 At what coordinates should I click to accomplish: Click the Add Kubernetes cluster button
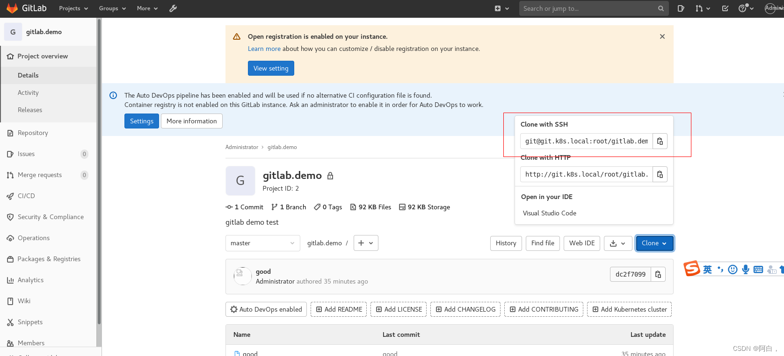[x=629, y=309]
